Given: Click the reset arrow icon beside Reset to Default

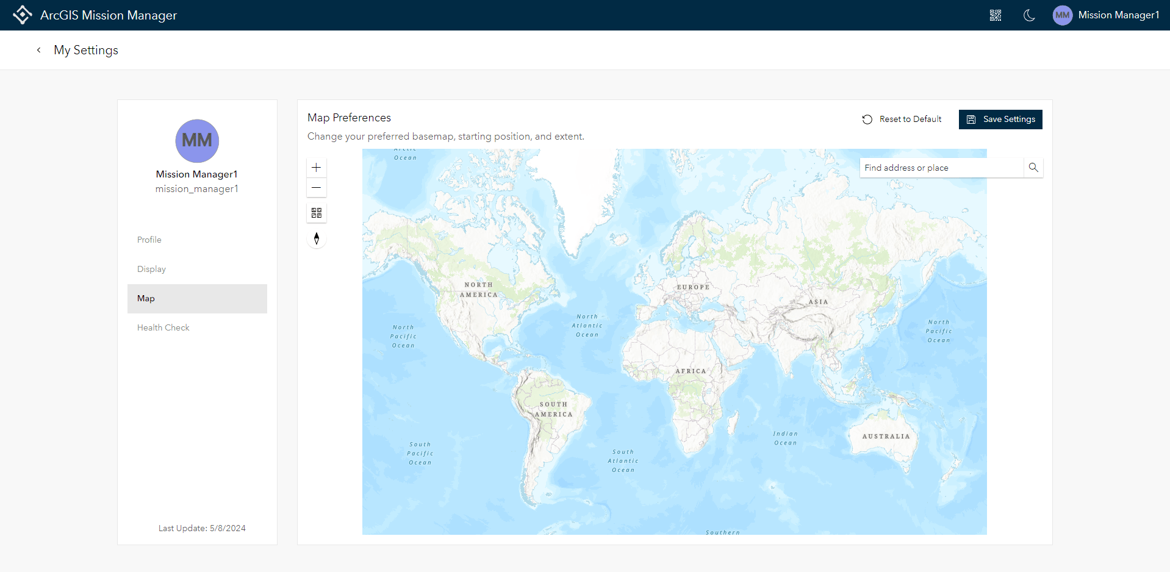Looking at the screenshot, I should (x=867, y=119).
